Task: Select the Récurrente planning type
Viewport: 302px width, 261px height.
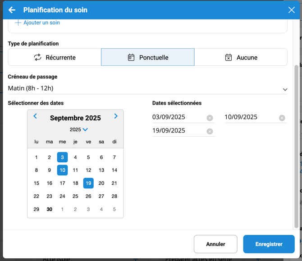Action: click(55, 57)
